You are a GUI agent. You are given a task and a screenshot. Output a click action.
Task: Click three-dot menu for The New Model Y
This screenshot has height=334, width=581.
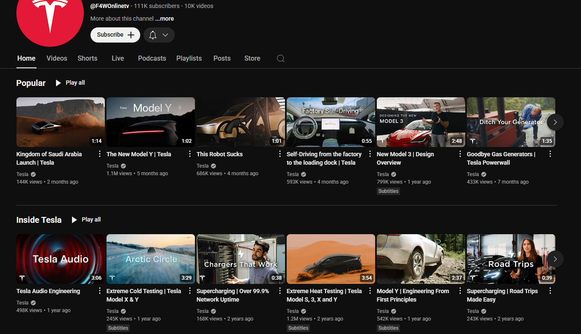[190, 154]
